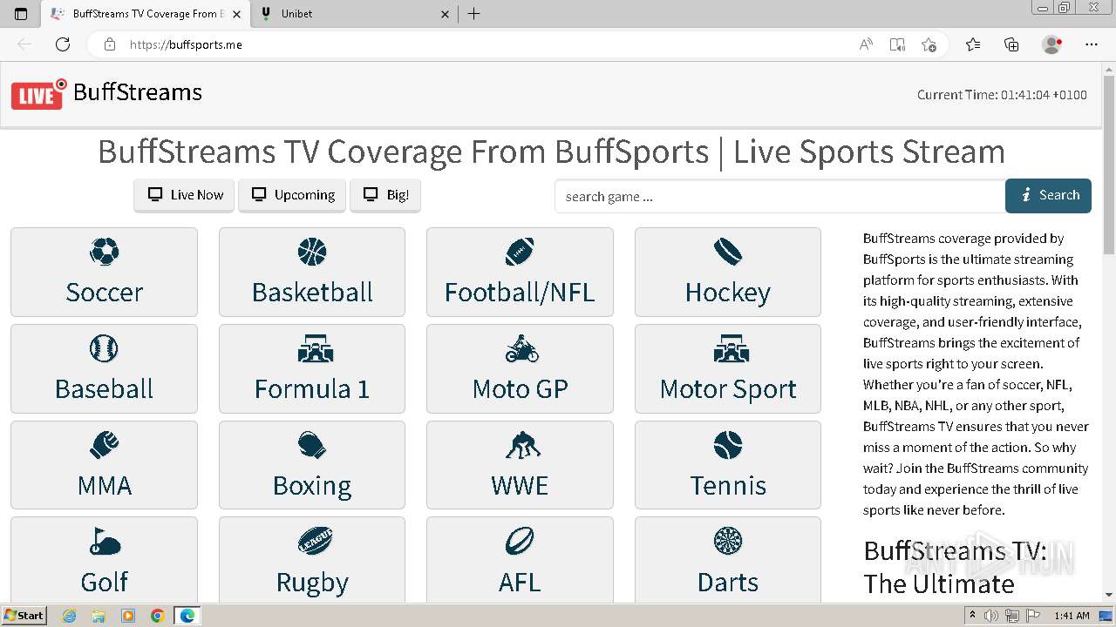Viewport: 1116px width, 627px height.
Task: Click the AFL oval ball icon
Action: [520, 542]
